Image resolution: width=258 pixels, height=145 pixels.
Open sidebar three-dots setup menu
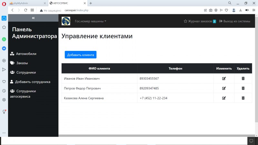point(4,133)
